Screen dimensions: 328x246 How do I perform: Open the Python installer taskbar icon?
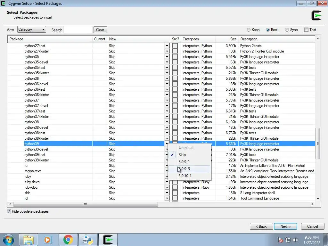tap(88, 240)
